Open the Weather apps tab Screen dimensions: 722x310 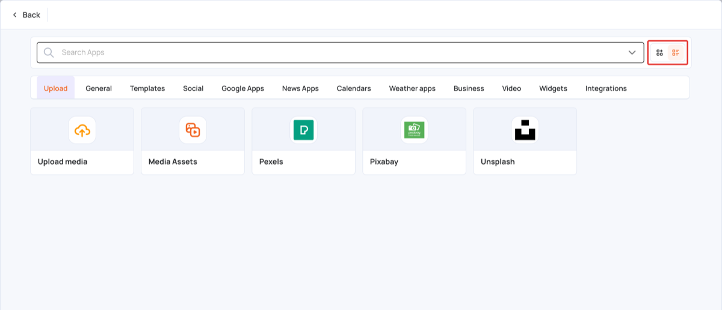pyautogui.click(x=412, y=88)
